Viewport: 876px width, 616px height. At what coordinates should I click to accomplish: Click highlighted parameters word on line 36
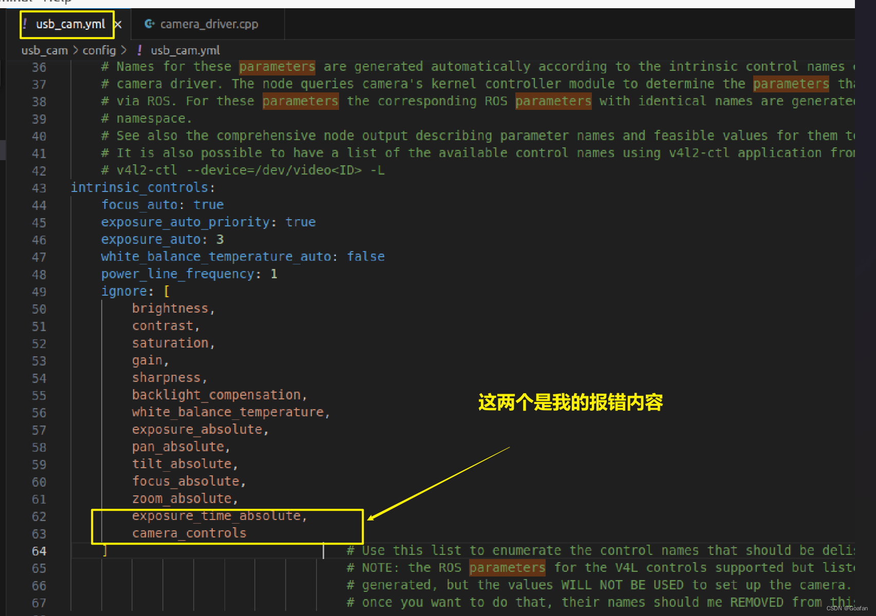pos(277,67)
